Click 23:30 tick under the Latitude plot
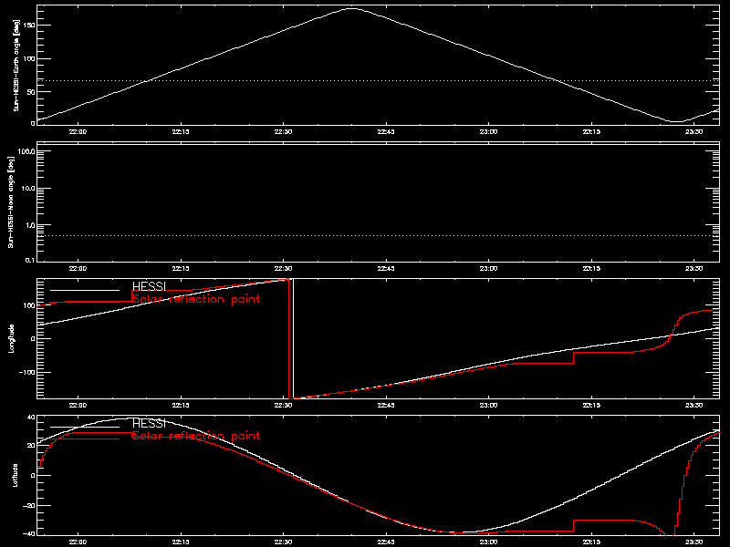The image size is (730, 547). [693, 542]
